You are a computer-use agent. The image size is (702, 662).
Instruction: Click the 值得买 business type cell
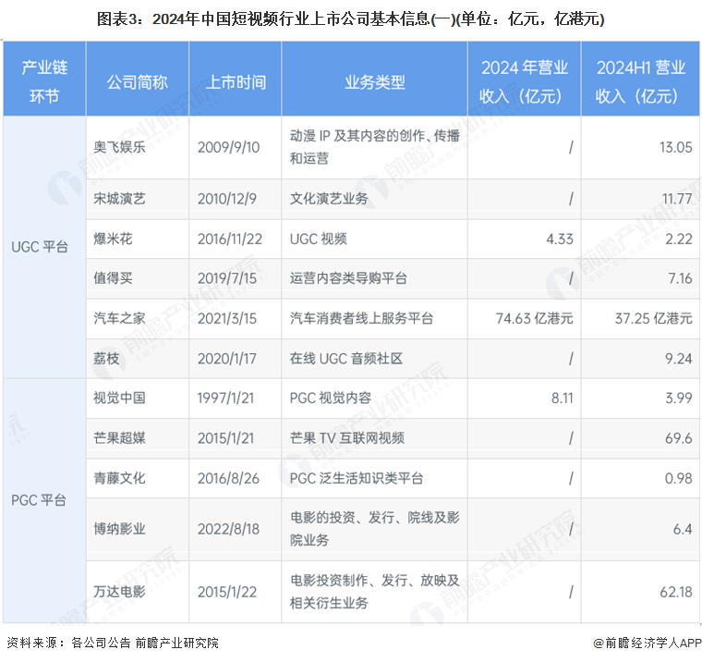click(374, 278)
